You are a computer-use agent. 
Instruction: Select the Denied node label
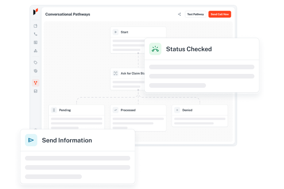pos(187,110)
